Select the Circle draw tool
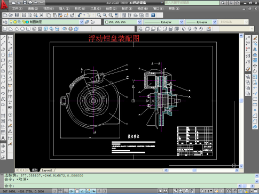The width and height of the screenshot is (259, 194). click(3, 71)
